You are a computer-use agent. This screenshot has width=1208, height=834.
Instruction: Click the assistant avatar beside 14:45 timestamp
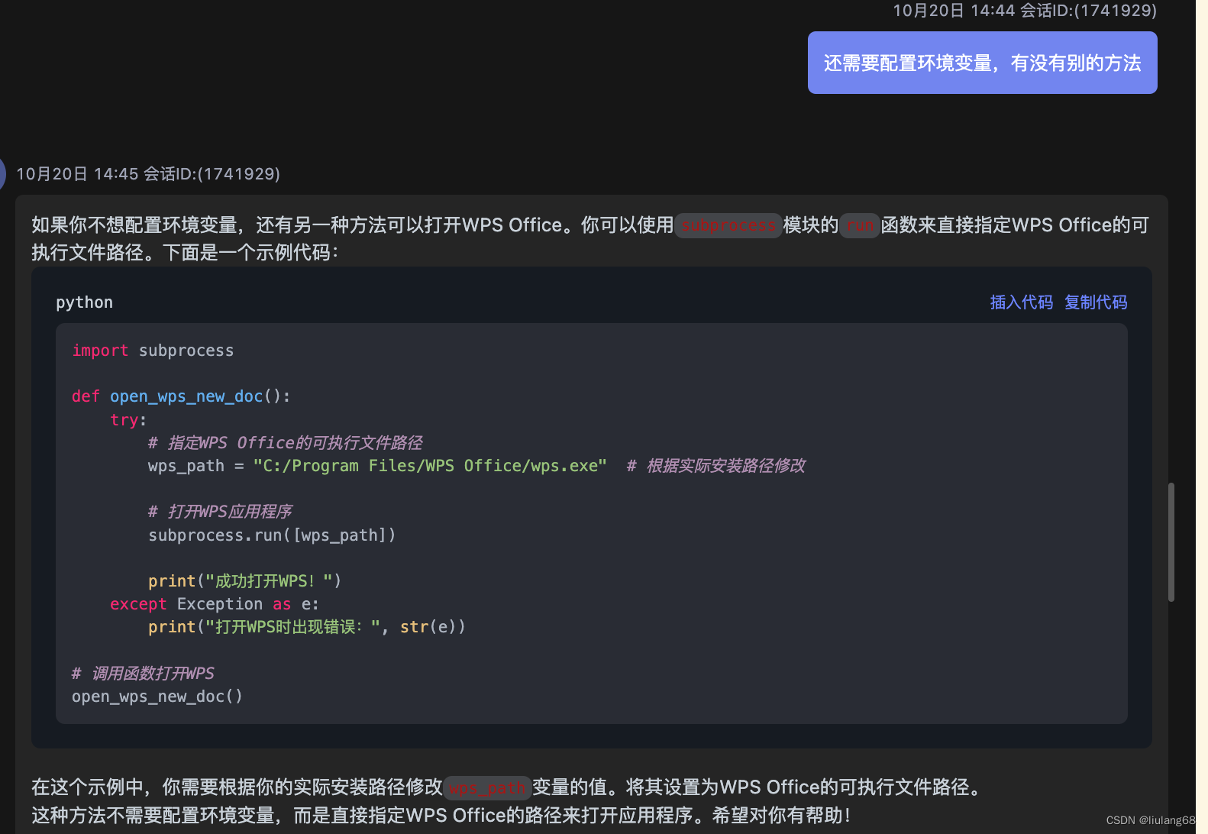click(2, 173)
